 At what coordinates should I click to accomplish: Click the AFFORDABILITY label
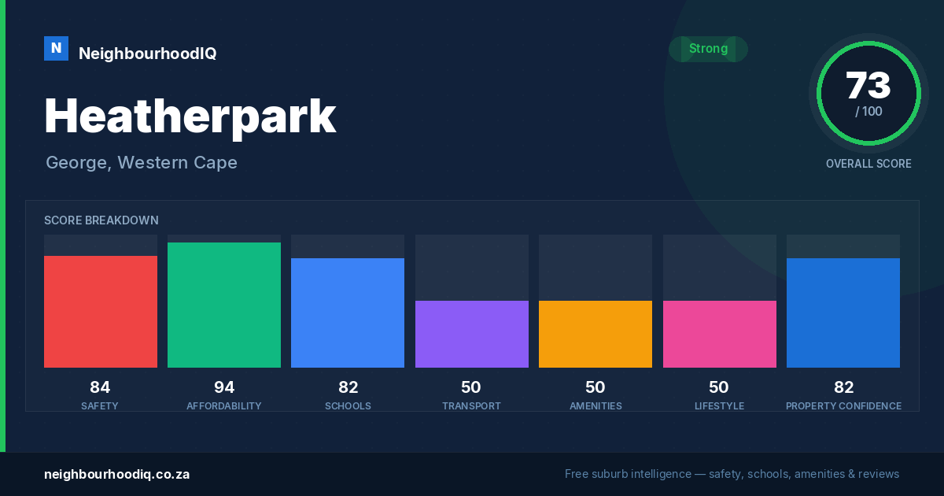(224, 406)
